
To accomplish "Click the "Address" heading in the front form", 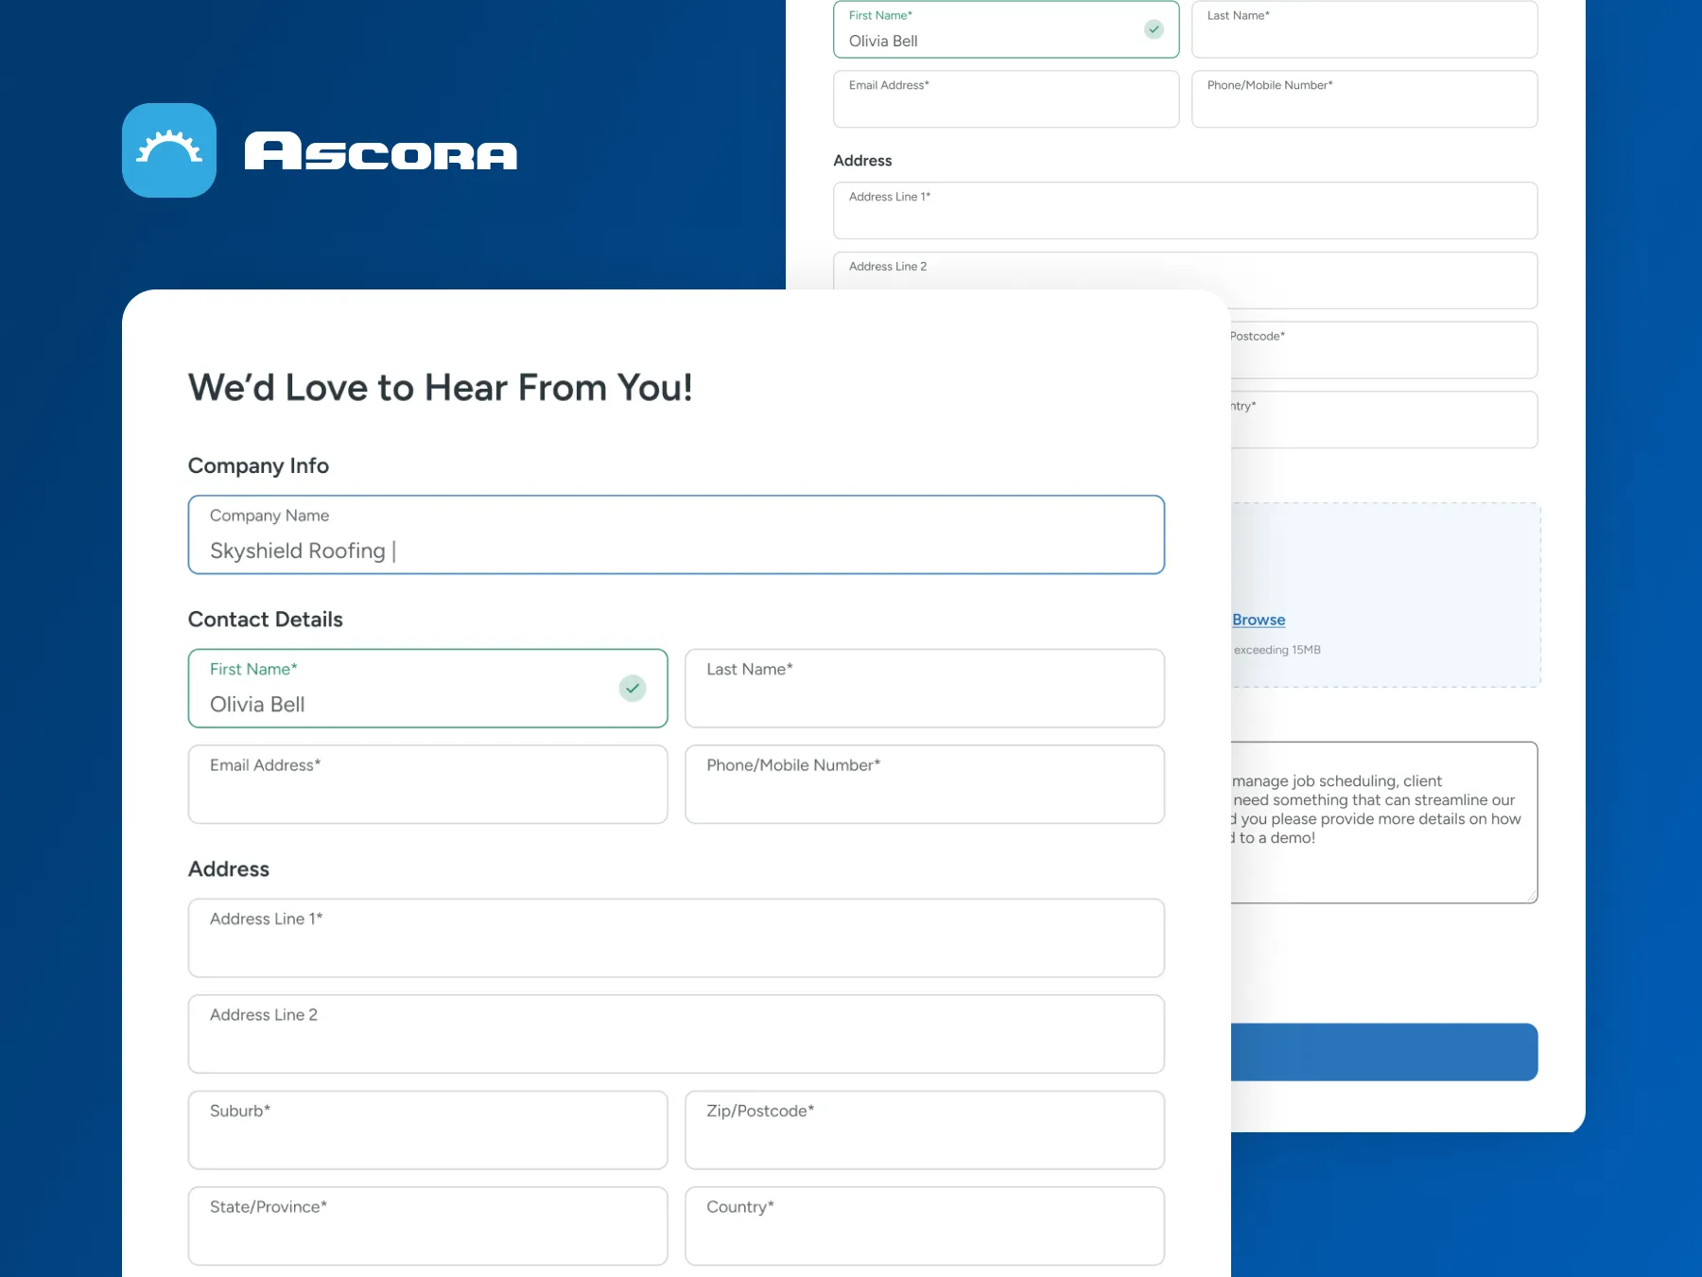I will click(229, 869).
